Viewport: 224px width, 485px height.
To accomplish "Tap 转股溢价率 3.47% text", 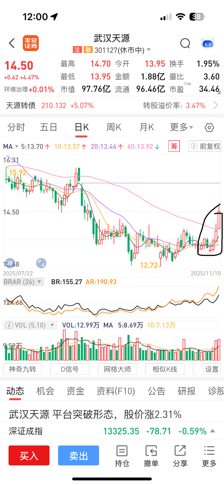I will (x=174, y=105).
